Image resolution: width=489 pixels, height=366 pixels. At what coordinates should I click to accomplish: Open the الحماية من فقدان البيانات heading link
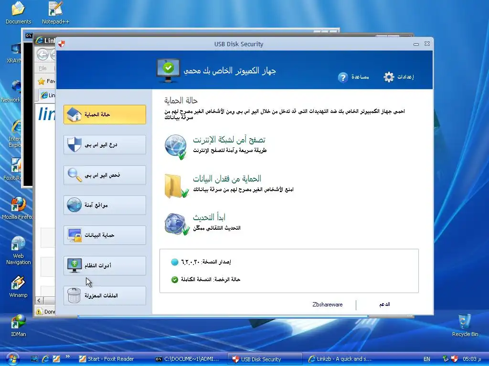pyautogui.click(x=227, y=179)
